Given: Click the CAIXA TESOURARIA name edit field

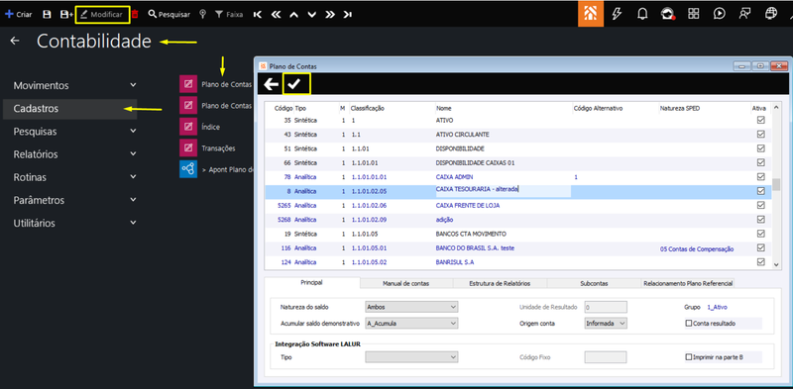Looking at the screenshot, I should pos(504,191).
